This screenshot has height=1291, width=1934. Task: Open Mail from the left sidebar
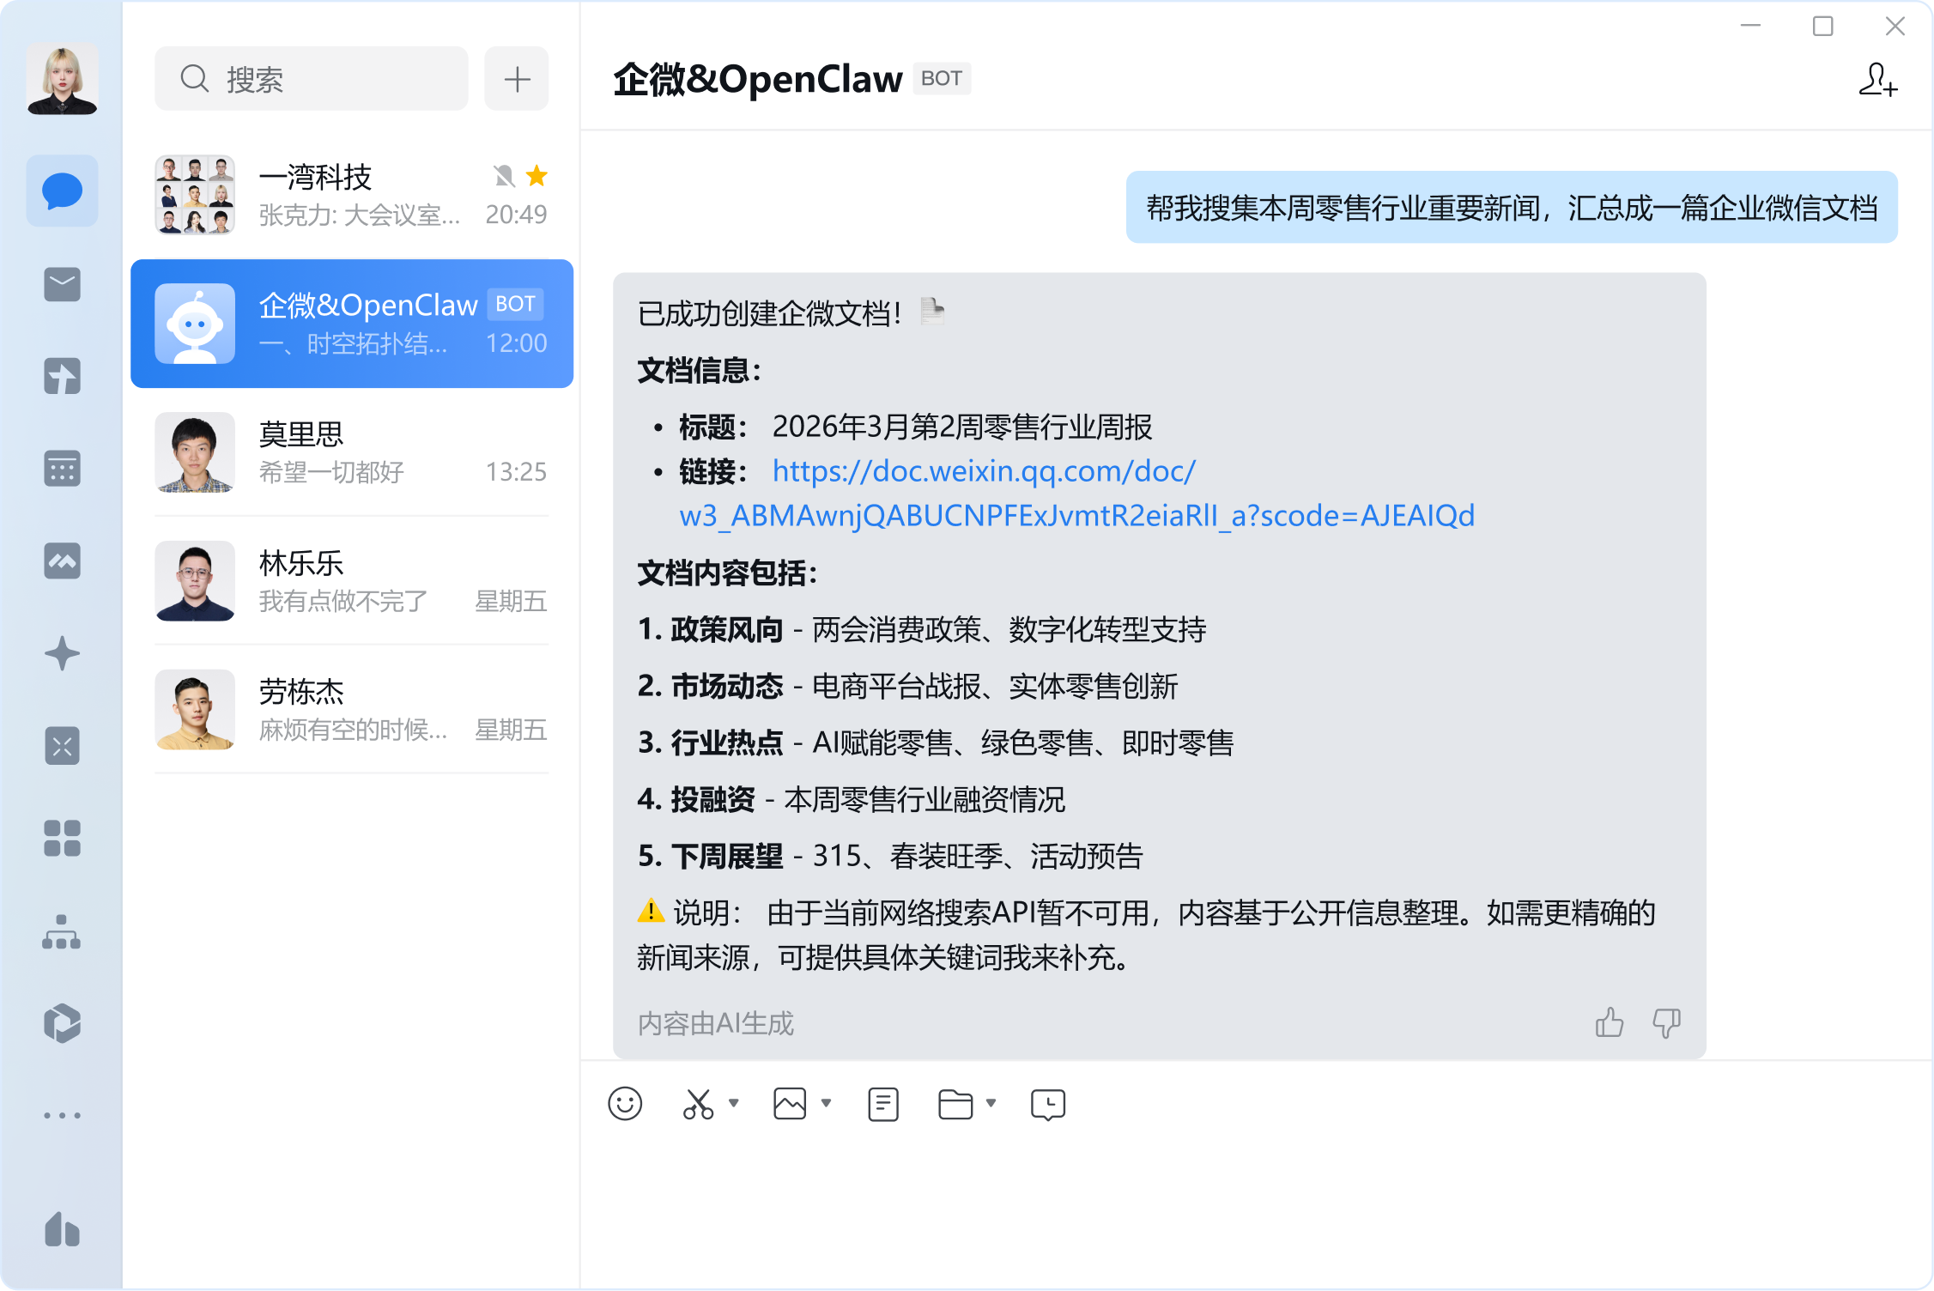point(62,284)
